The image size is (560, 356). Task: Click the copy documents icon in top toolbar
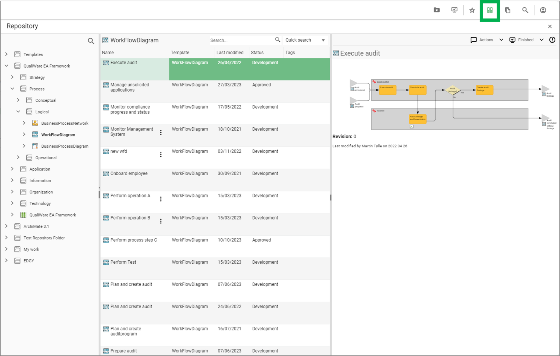tap(507, 10)
